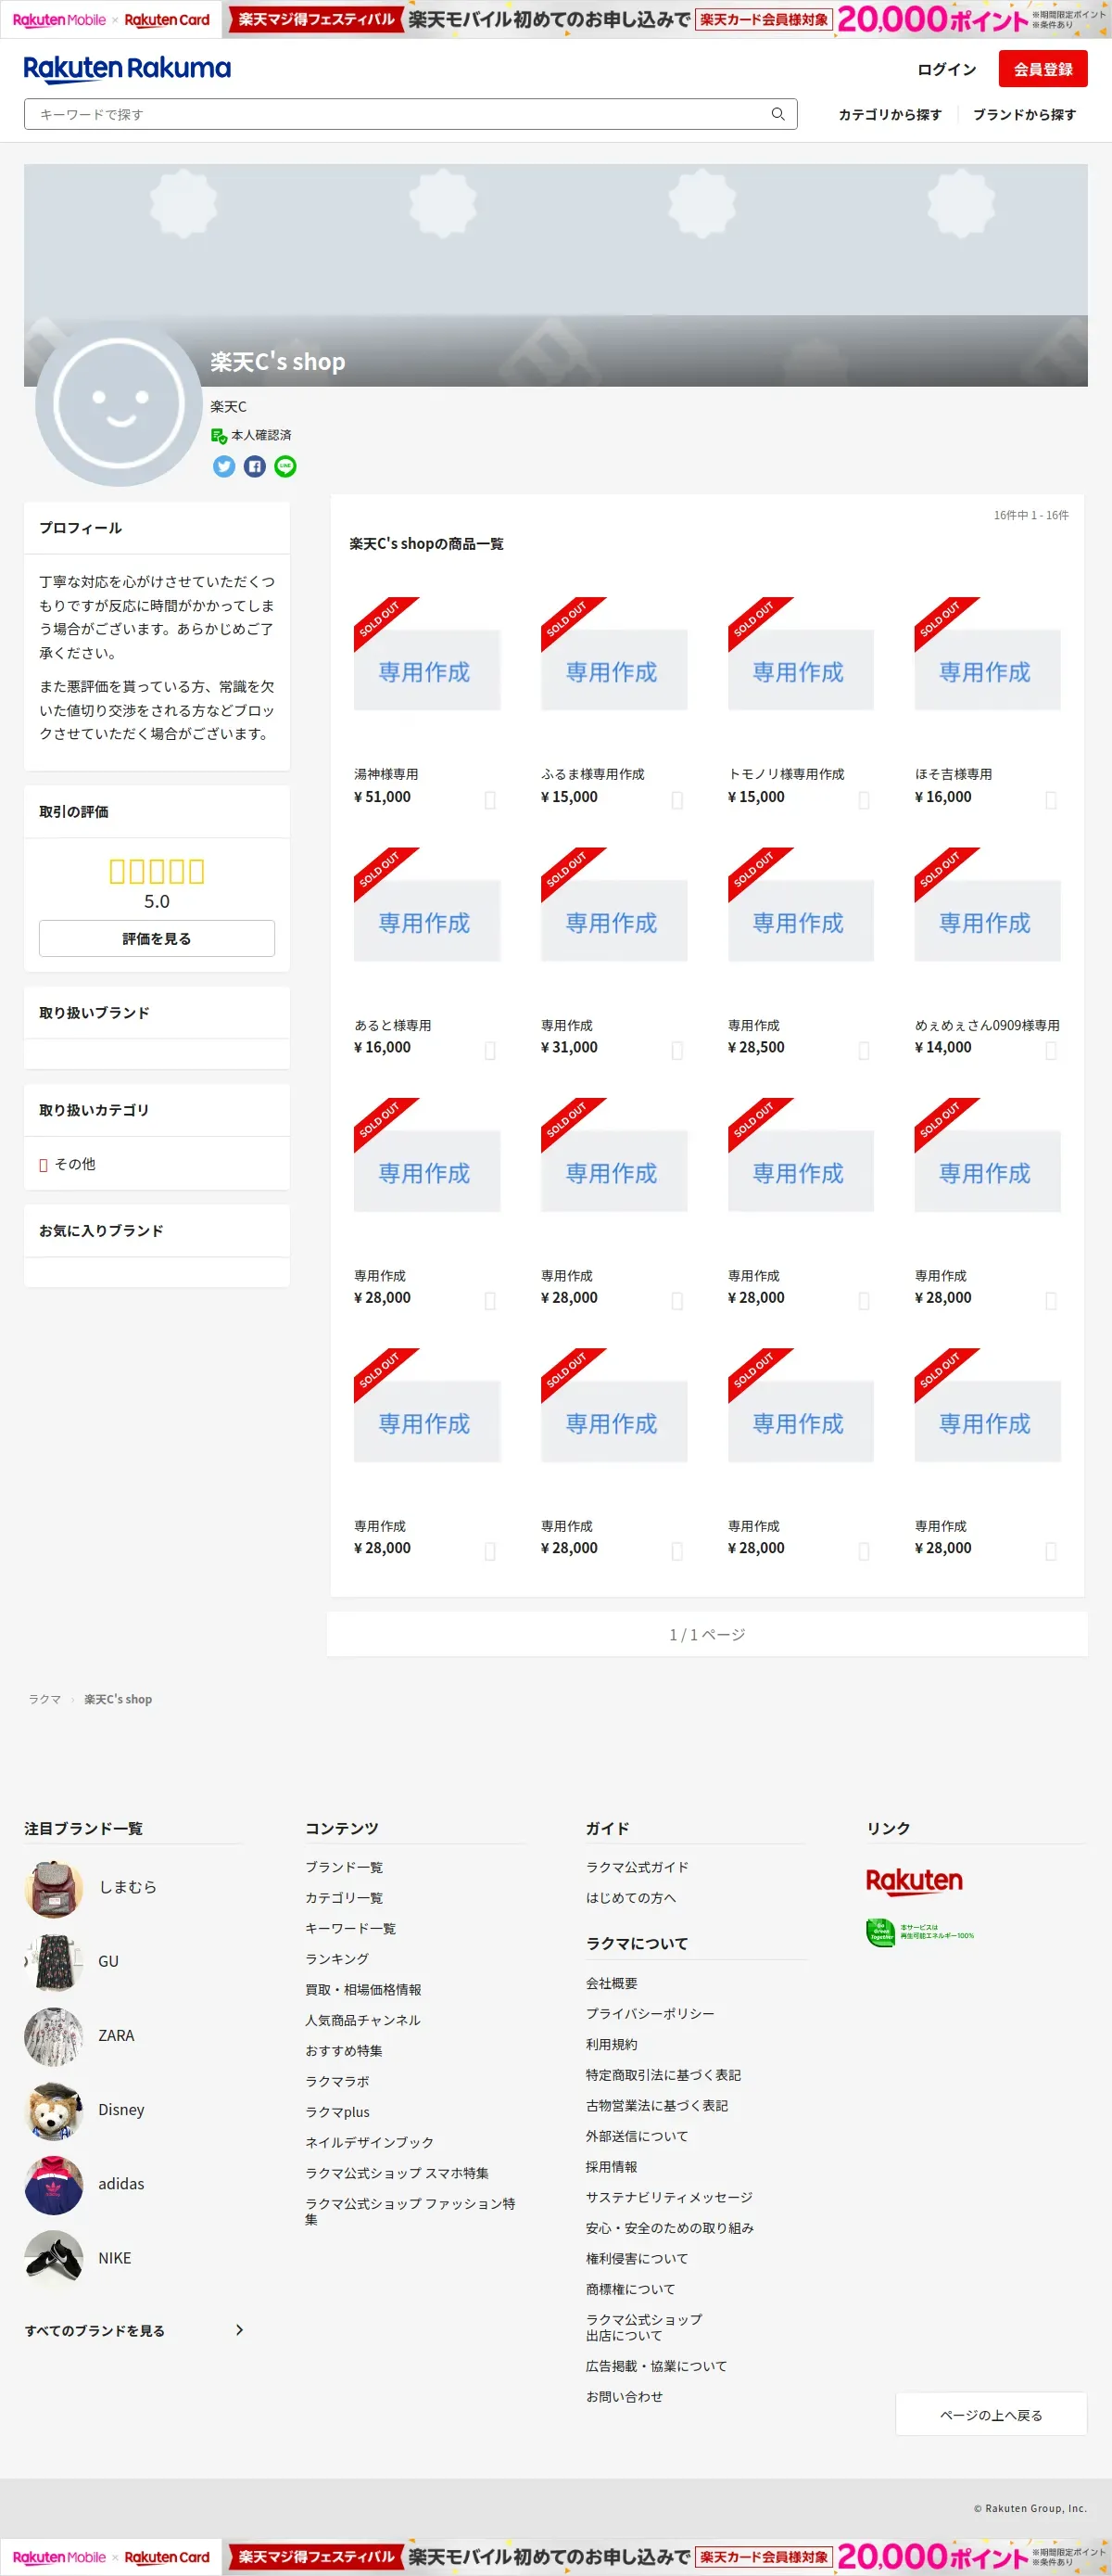
Task: Click the shop profile avatar
Action: pos(120,402)
